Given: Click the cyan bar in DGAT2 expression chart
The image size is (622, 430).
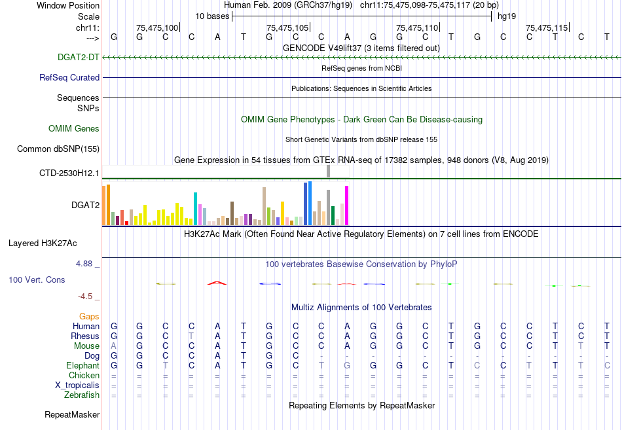Looking at the screenshot, I should tap(196, 209).
